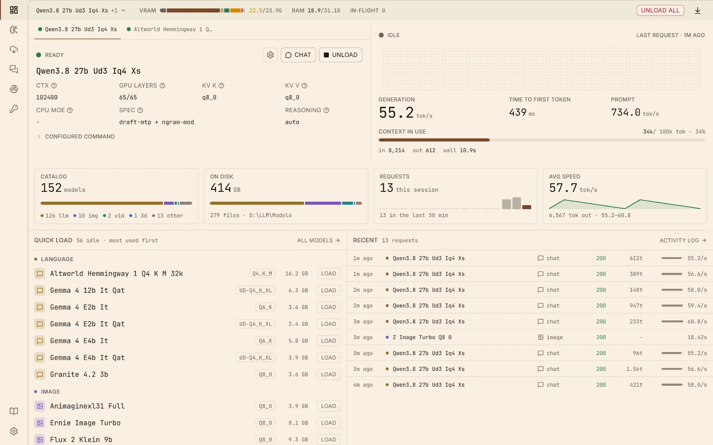Click help icon next to SPEC

[x=140, y=110]
